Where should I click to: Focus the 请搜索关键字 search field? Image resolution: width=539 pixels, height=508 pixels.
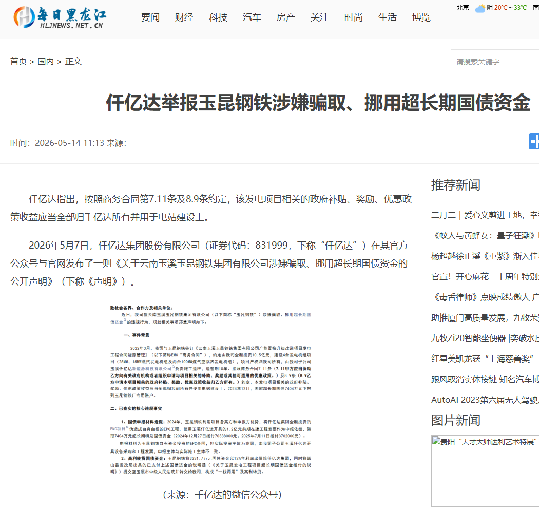495,62
